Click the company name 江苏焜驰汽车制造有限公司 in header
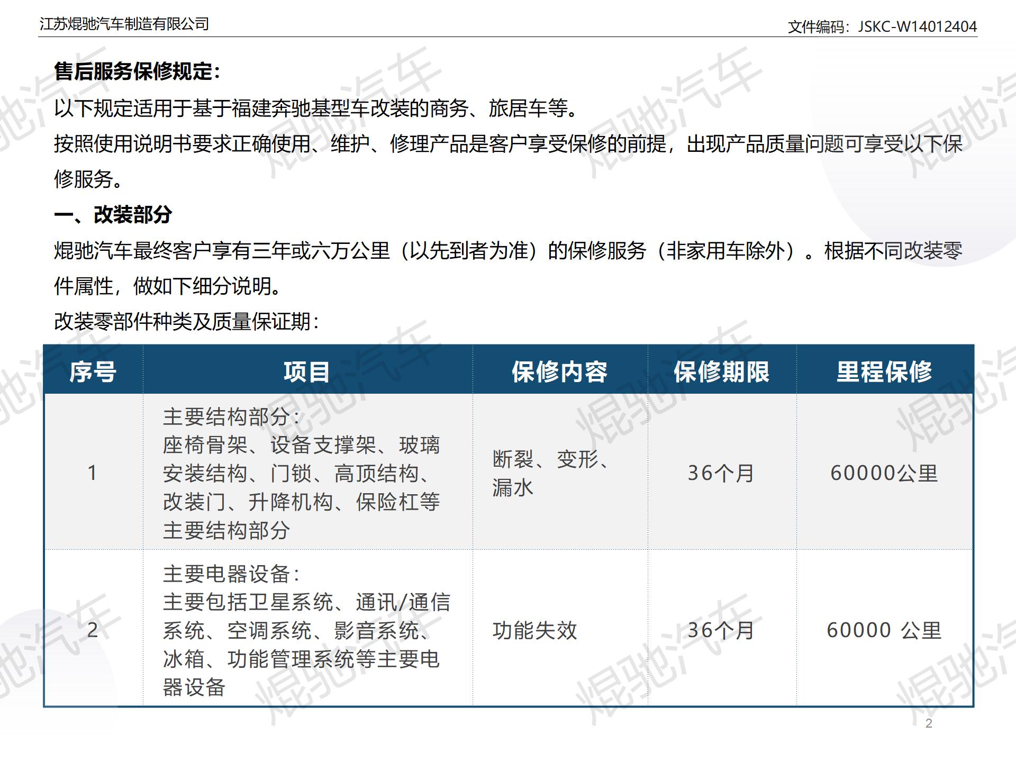Image resolution: width=1016 pixels, height=762 pixels. 124,24
